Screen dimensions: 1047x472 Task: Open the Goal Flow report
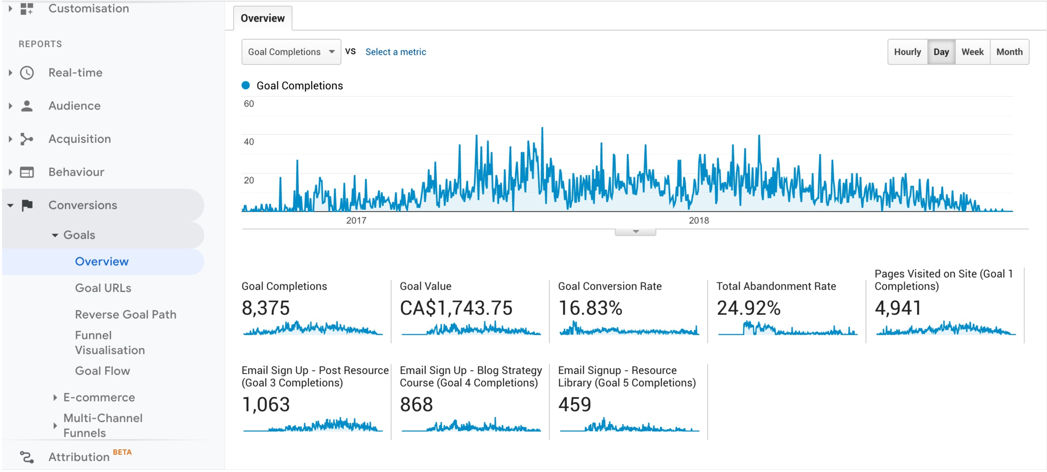(103, 371)
